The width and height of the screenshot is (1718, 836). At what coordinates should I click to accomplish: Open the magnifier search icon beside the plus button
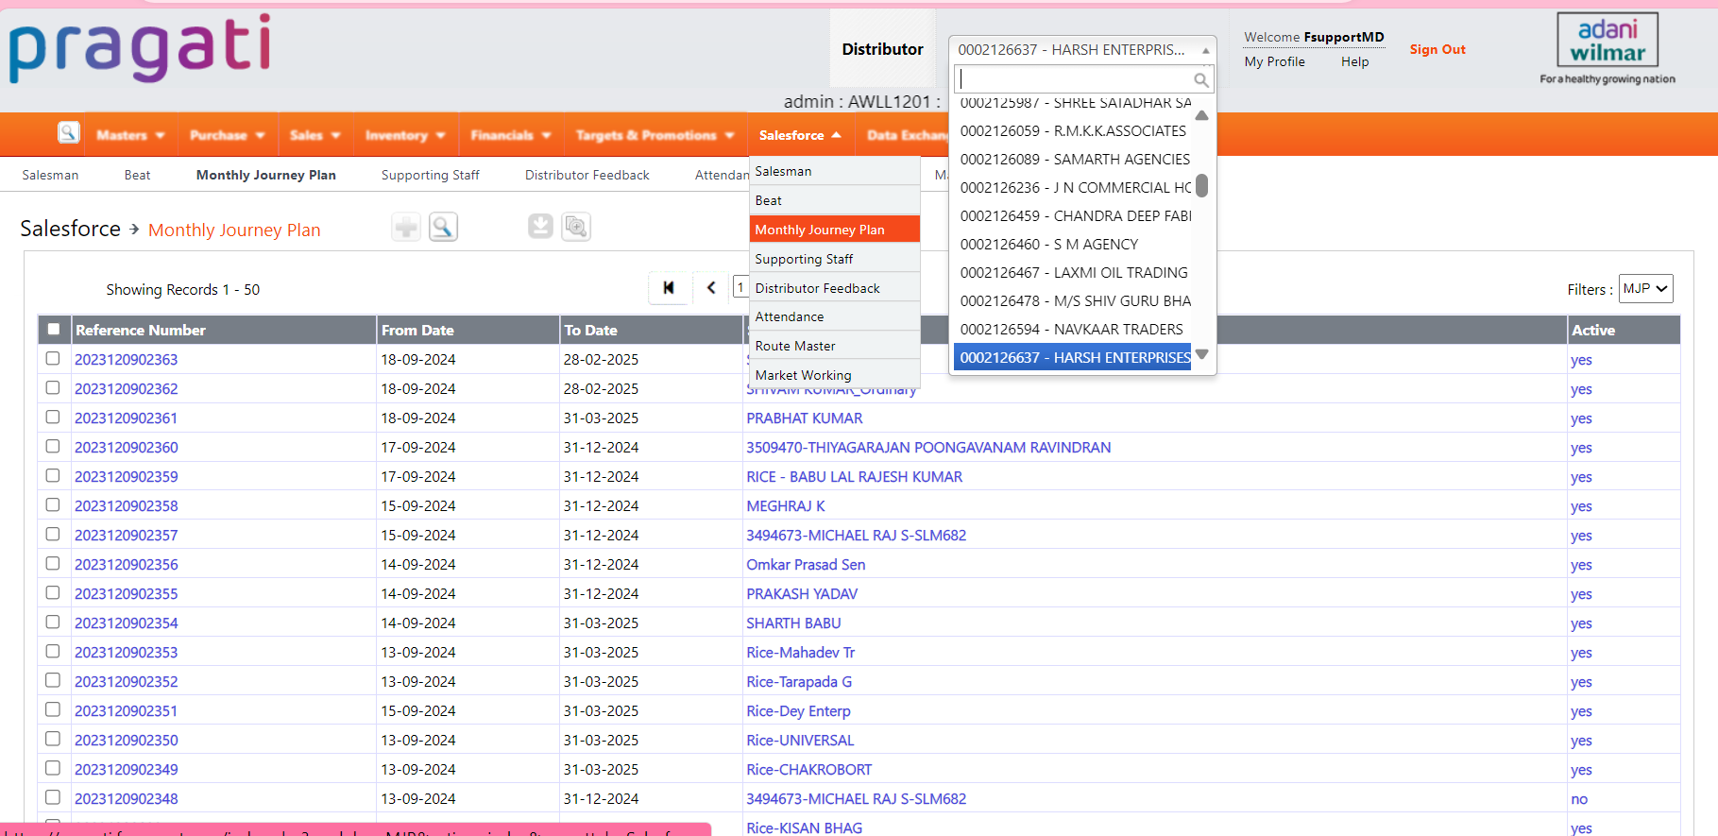(444, 227)
